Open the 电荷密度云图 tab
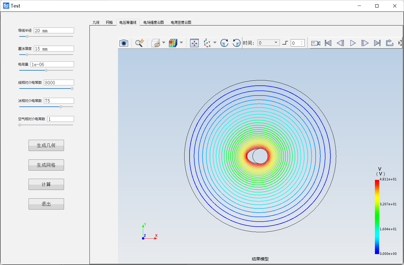Image resolution: width=404 pixels, height=265 pixels. point(181,22)
